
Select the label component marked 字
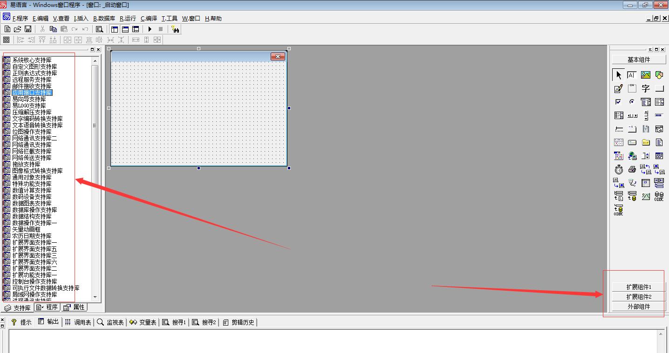645,88
